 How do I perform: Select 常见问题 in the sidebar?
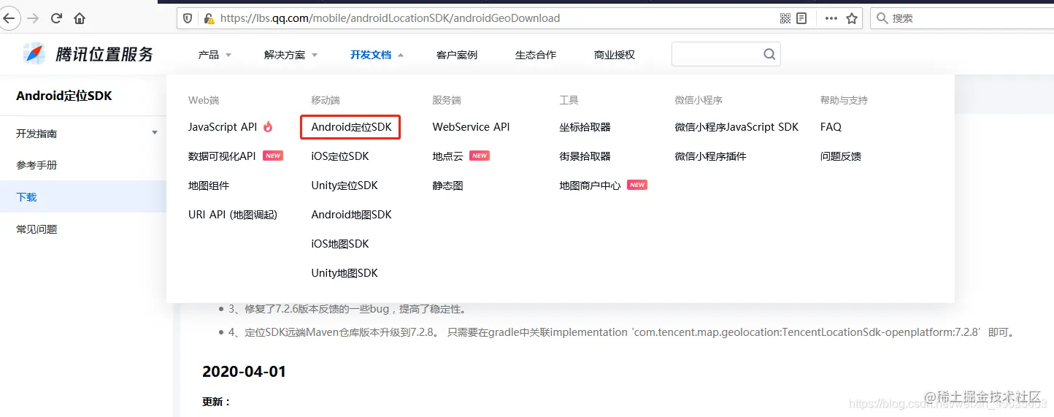pyautogui.click(x=36, y=229)
